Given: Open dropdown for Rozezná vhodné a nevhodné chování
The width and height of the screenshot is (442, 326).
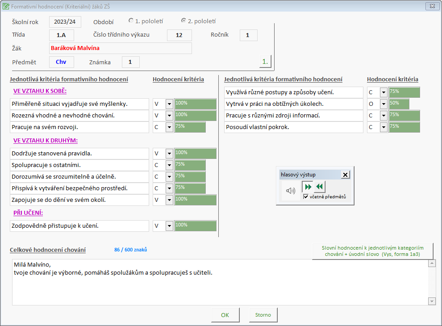Looking at the screenshot, I should coord(169,116).
